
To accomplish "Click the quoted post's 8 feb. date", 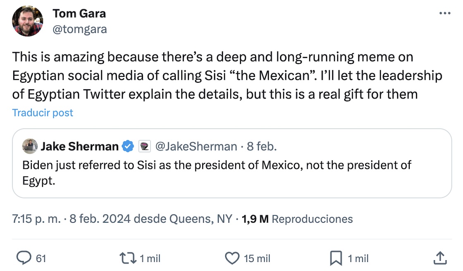I will pyautogui.click(x=262, y=146).
